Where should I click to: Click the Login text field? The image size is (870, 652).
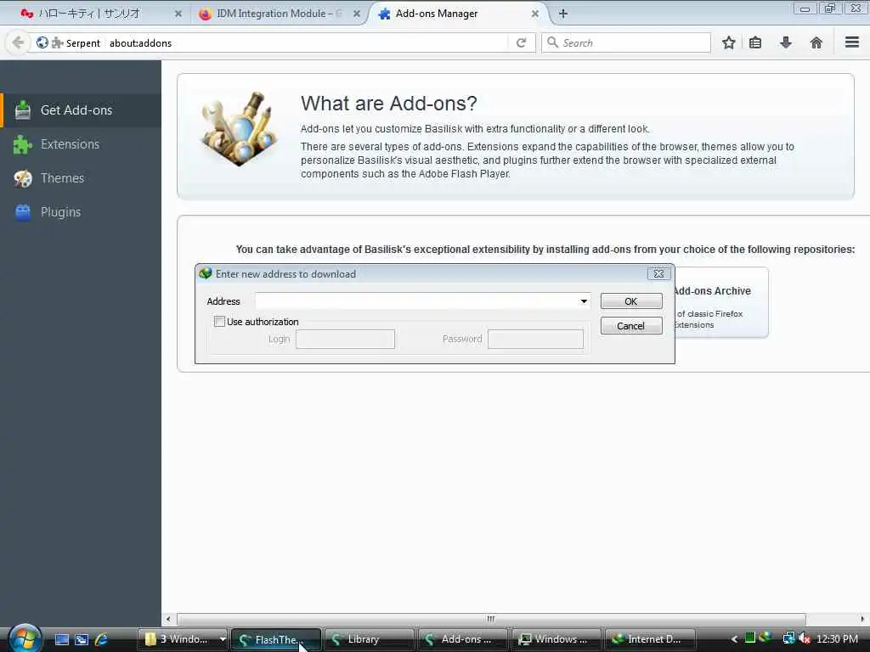pyautogui.click(x=345, y=339)
